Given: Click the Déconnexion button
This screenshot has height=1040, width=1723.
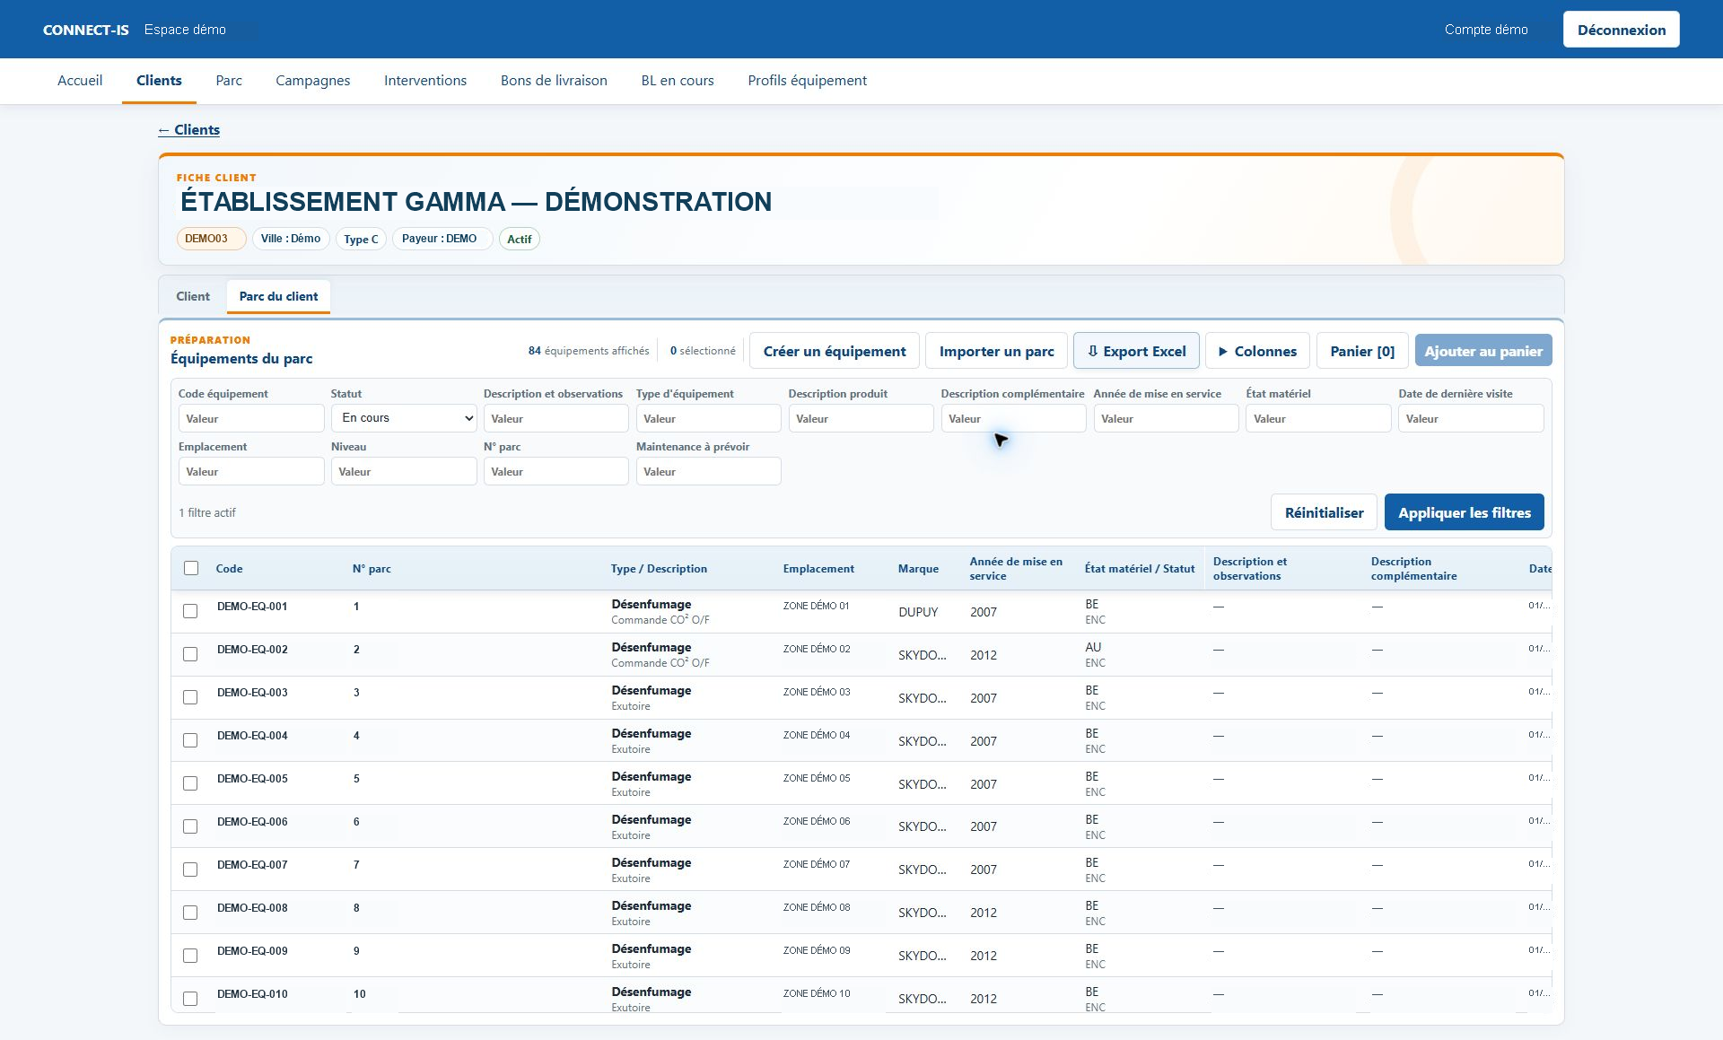Looking at the screenshot, I should click(x=1621, y=30).
